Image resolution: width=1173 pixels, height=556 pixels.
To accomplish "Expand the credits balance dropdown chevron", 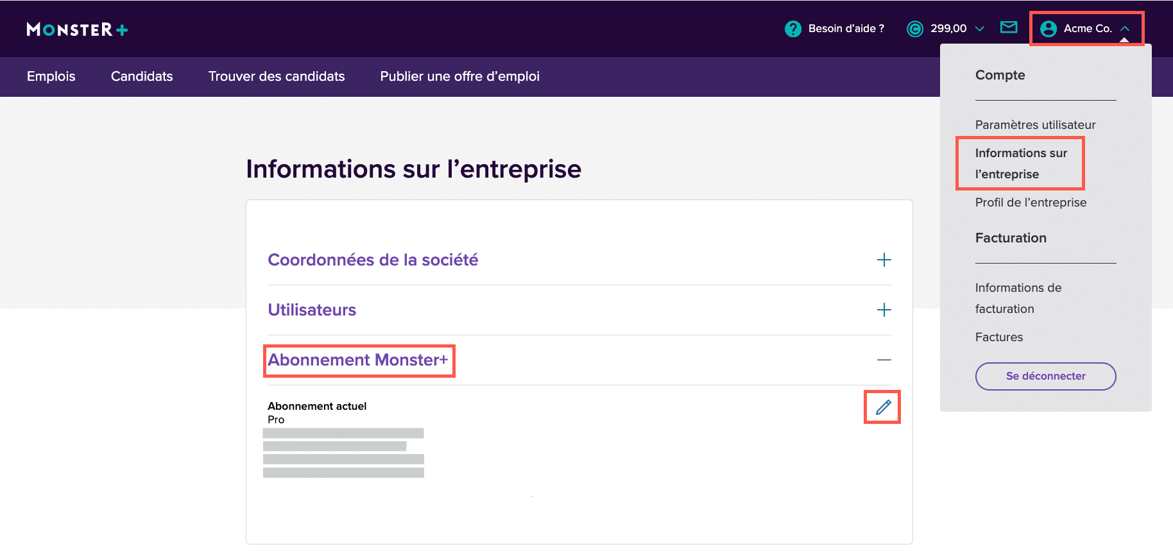I will [x=980, y=29].
